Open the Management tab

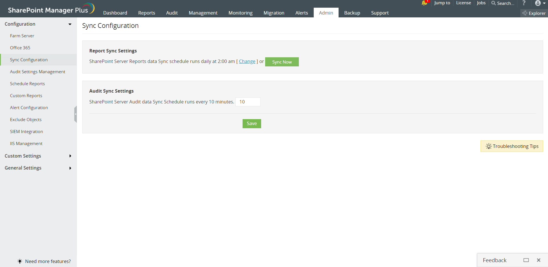[x=203, y=13]
